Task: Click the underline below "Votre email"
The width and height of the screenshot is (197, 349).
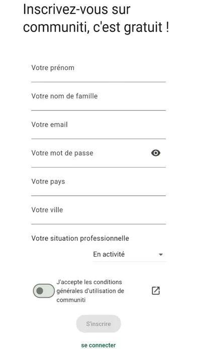Action: coord(98,139)
